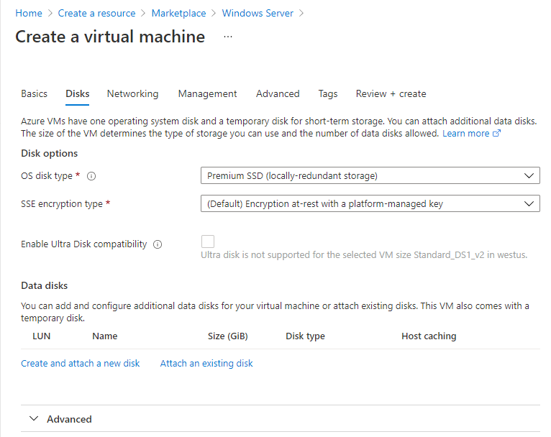
Task: Click the Disk options heading
Action: tap(49, 153)
